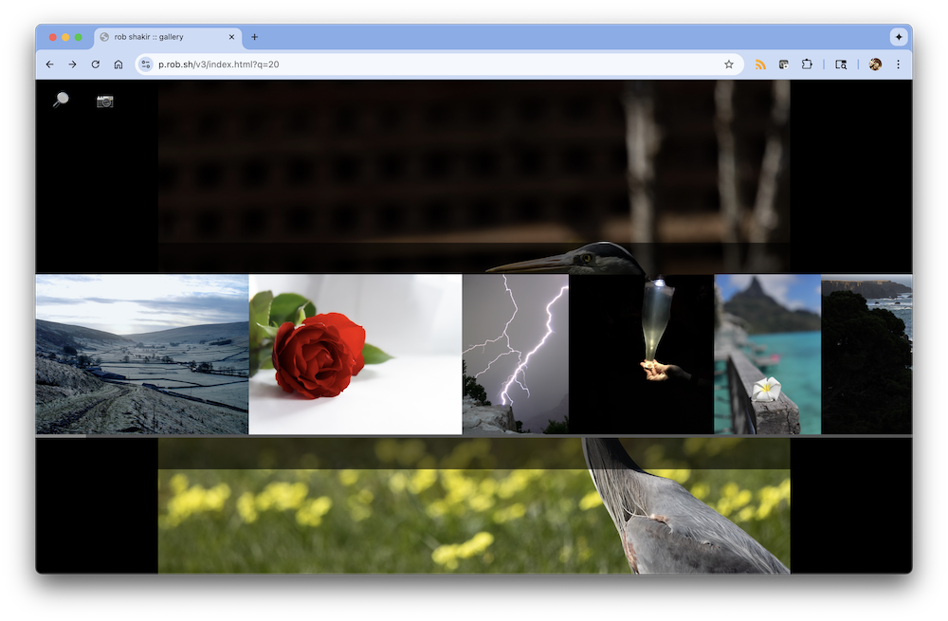This screenshot has height=621, width=948.
Task: Open the gallery search magnifier icon
Action: pyautogui.click(x=61, y=100)
